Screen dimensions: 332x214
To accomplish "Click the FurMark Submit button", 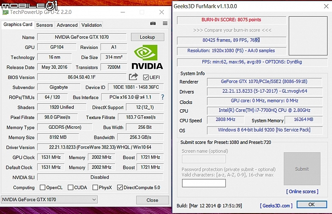I will pyautogui.click(x=302, y=169).
